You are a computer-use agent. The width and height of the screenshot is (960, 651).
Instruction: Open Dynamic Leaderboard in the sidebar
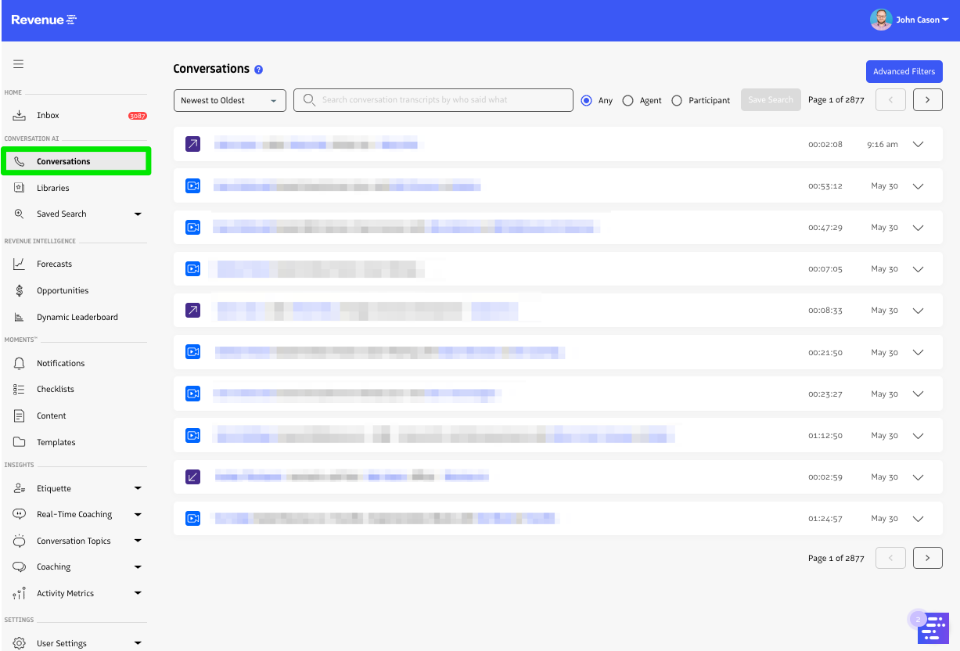coord(77,318)
